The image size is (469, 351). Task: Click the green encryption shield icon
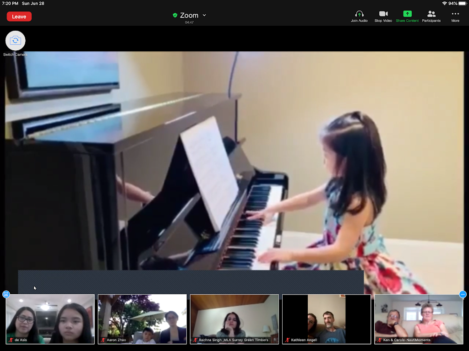tap(175, 15)
